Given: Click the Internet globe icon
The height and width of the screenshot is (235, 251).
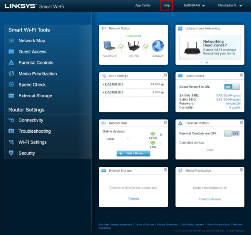Looking at the screenshot, I should pos(158,46).
